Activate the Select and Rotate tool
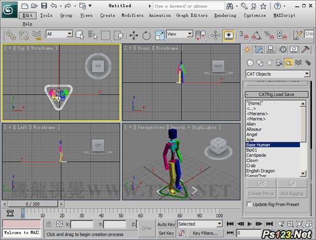 [x=147, y=36]
